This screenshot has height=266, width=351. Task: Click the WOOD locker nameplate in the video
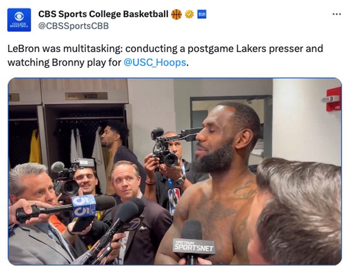pyautogui.click(x=91, y=96)
